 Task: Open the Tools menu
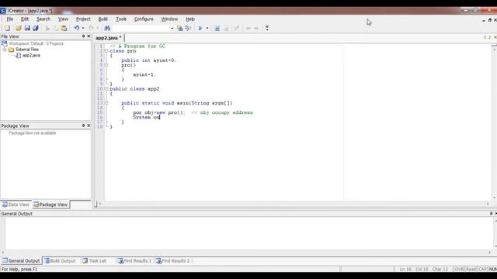(121, 19)
